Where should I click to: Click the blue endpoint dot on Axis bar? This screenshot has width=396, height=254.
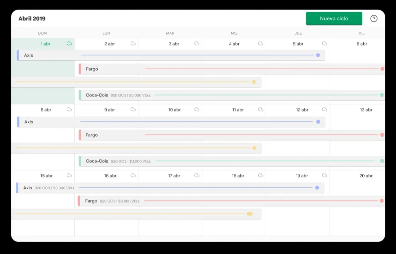tap(318, 55)
